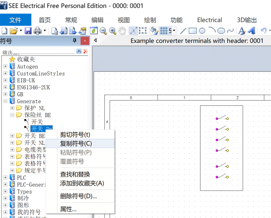Select the Ellipse drawing tool

(x=221, y=31)
